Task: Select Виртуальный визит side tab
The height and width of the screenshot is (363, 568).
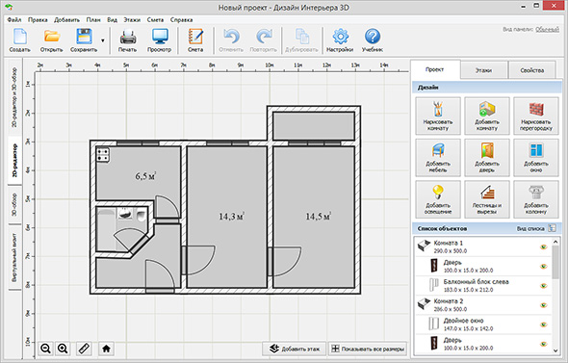Action: click(x=14, y=257)
